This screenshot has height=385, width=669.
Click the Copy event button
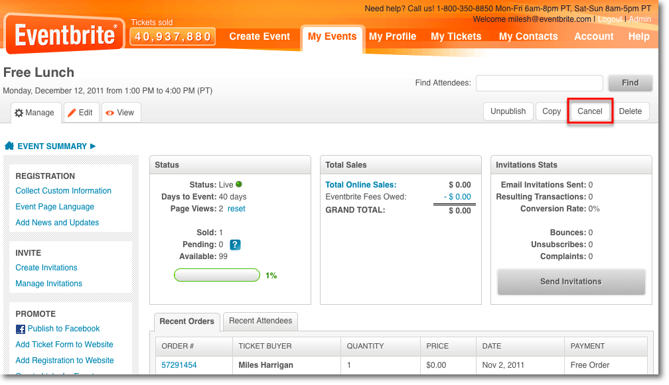tap(552, 111)
